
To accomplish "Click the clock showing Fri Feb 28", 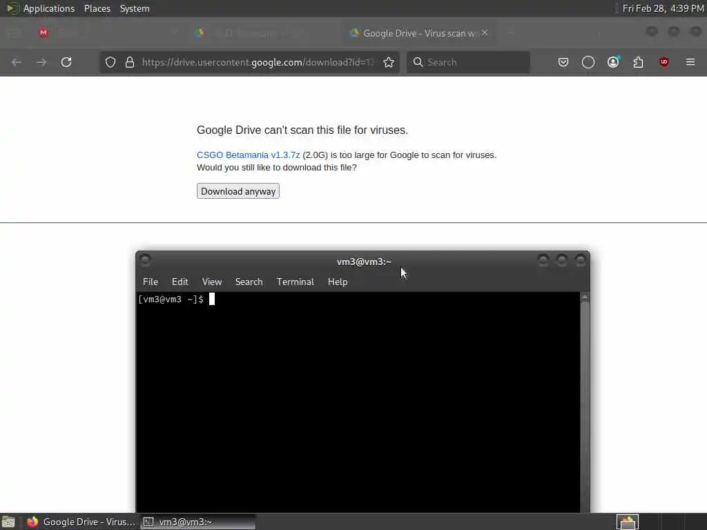I will (x=663, y=8).
